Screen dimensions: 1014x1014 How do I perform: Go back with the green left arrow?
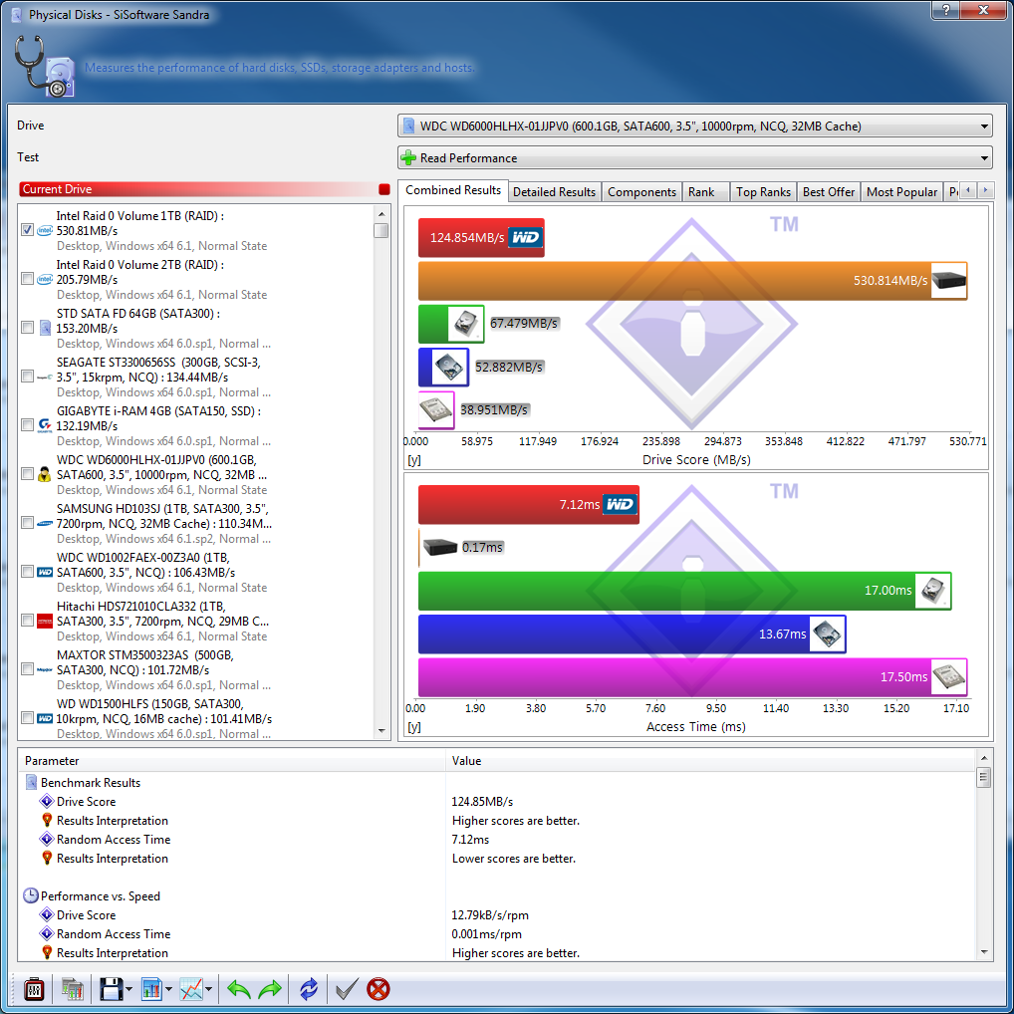tap(239, 989)
